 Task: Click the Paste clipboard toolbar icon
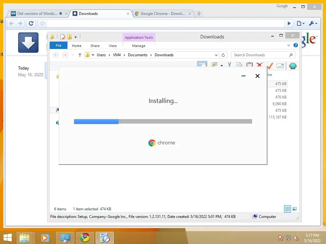[250, 64]
